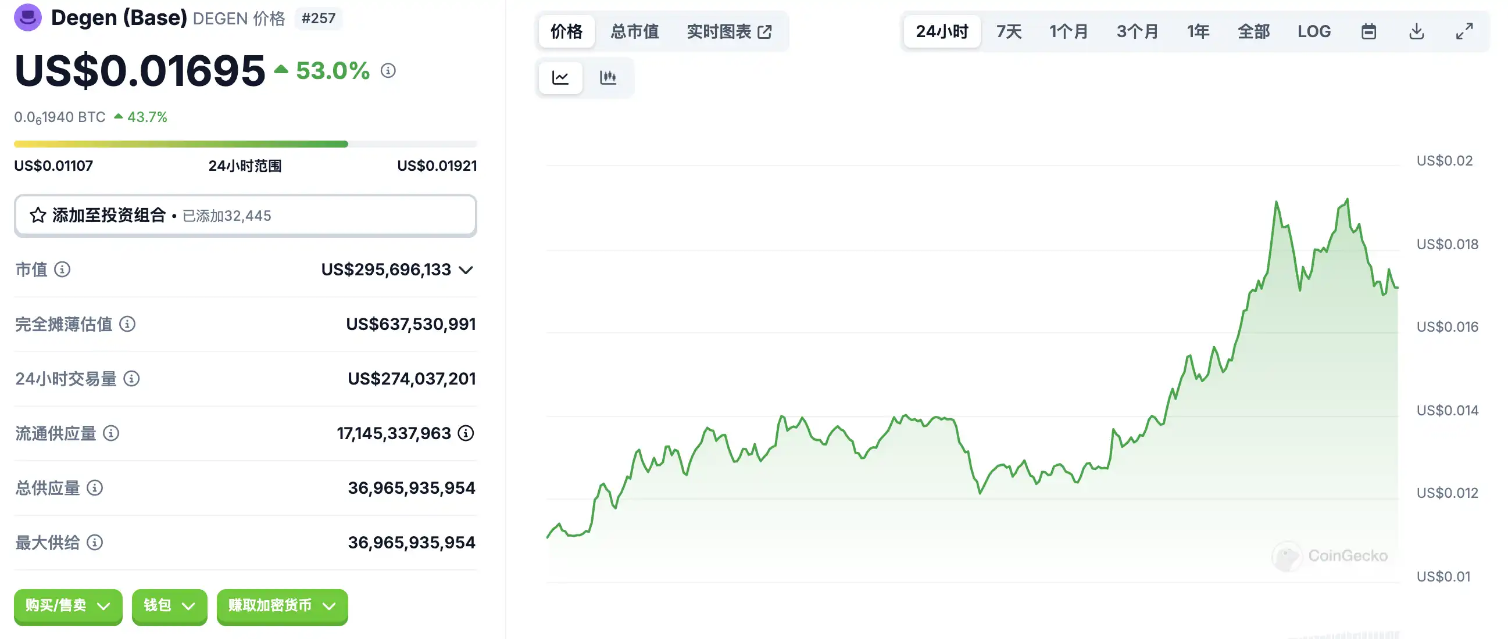Open the 钱包 dropdown
The height and width of the screenshot is (639, 1508).
[169, 606]
